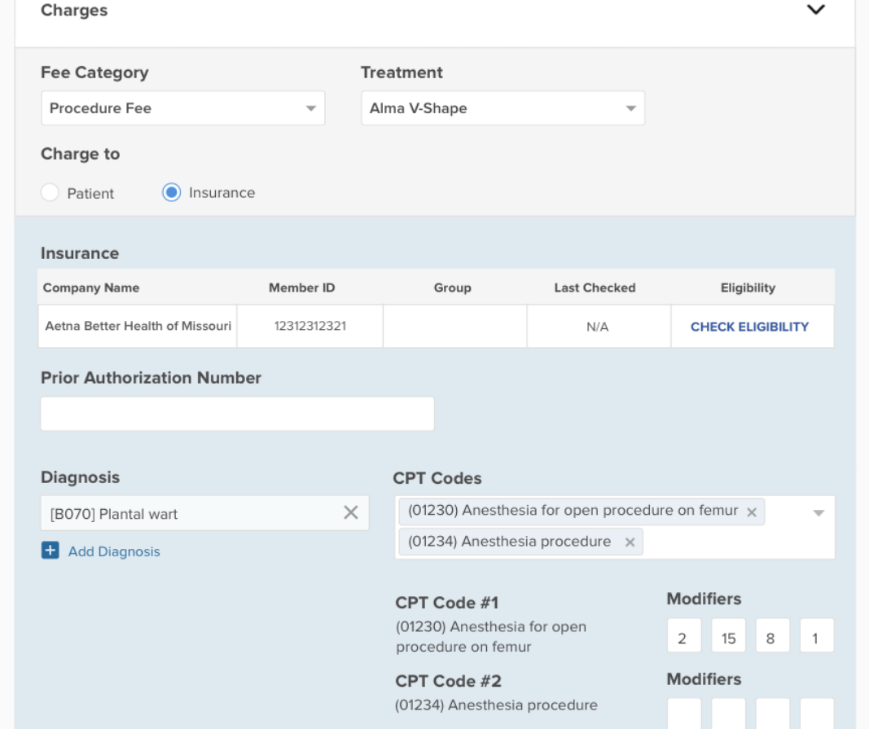Click the Eligibility column header

click(748, 288)
